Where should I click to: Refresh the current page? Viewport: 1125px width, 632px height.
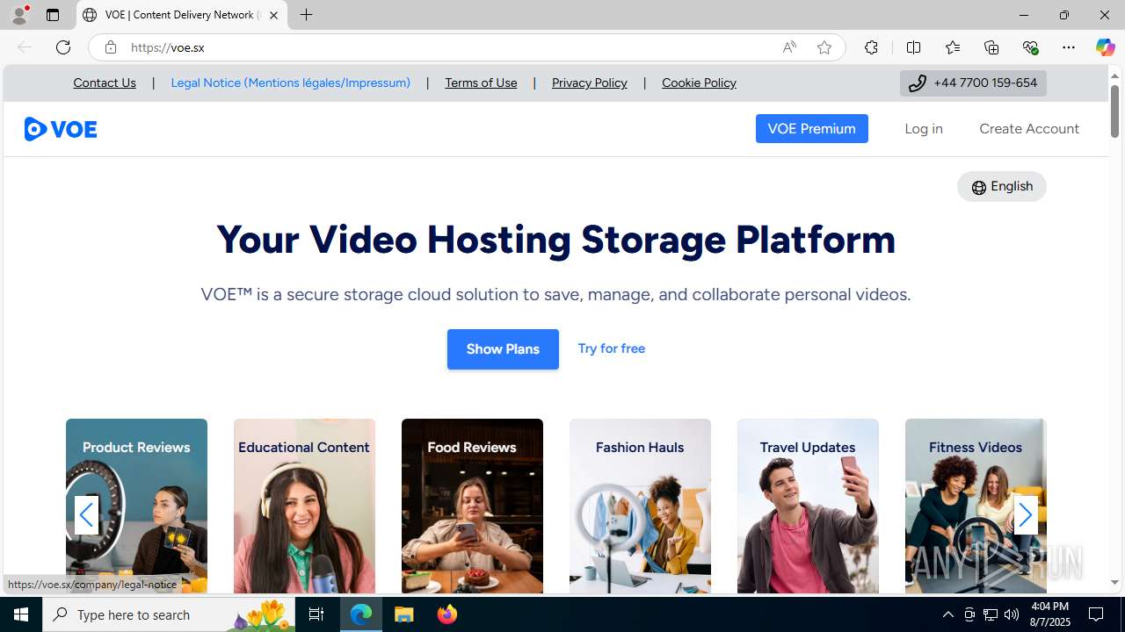(x=63, y=47)
